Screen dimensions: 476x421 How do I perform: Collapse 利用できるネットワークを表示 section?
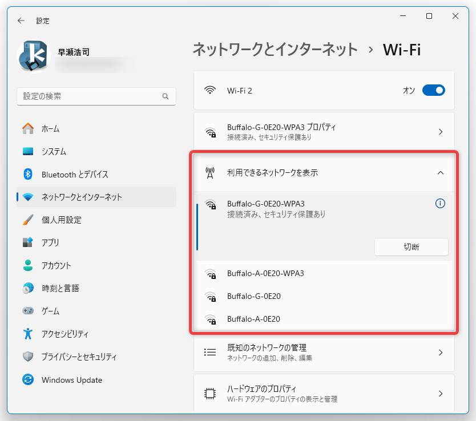441,173
